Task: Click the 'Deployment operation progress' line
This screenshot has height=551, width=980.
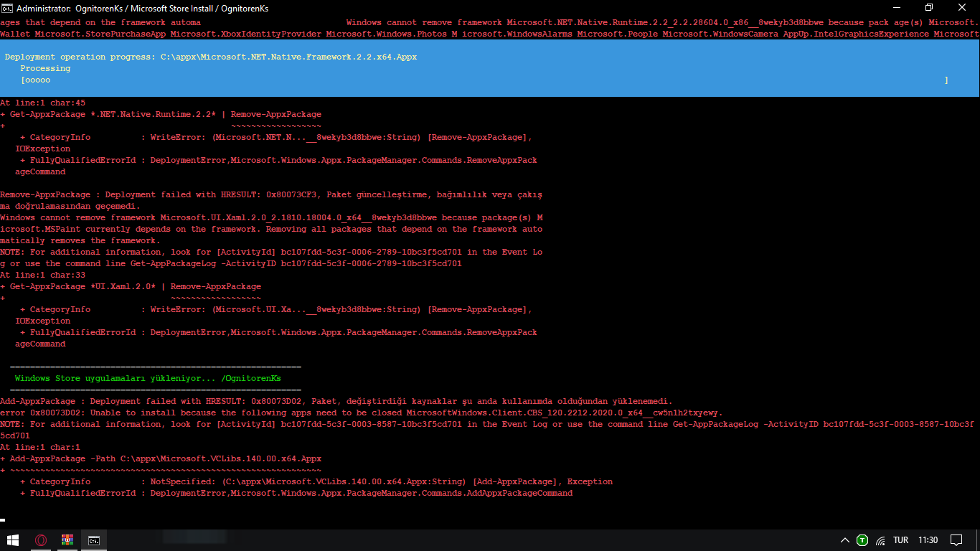Action: pyautogui.click(x=211, y=57)
